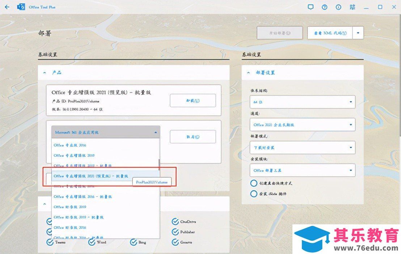401x254 pixels.
Task: Select Office 标准版 2019 from list
Action: 106,207
